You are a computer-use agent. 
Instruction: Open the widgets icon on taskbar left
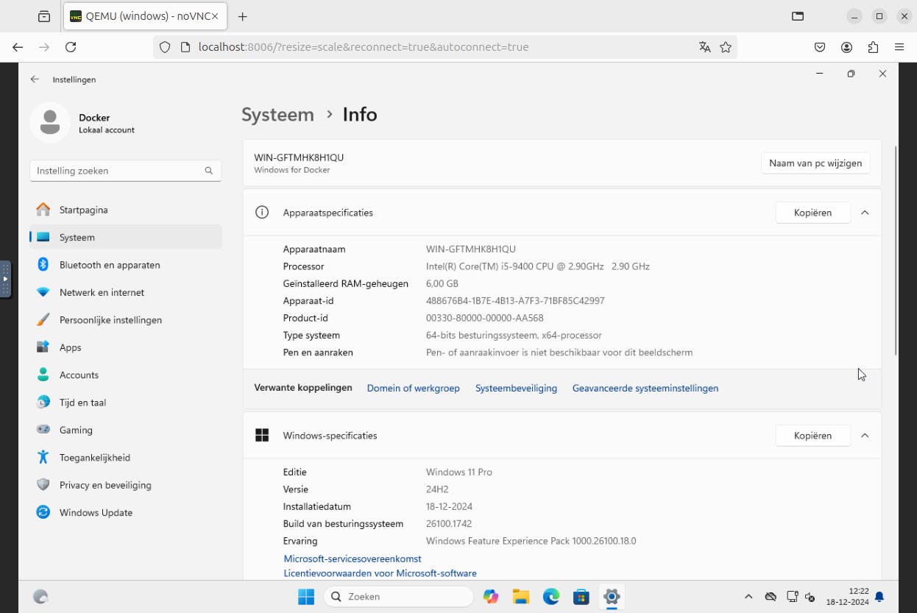[41, 597]
